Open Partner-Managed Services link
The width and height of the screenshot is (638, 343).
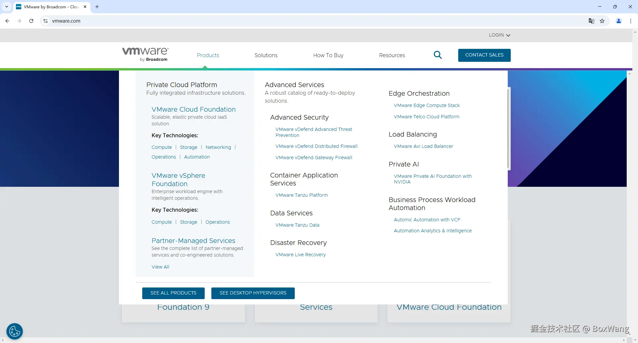[x=193, y=241]
